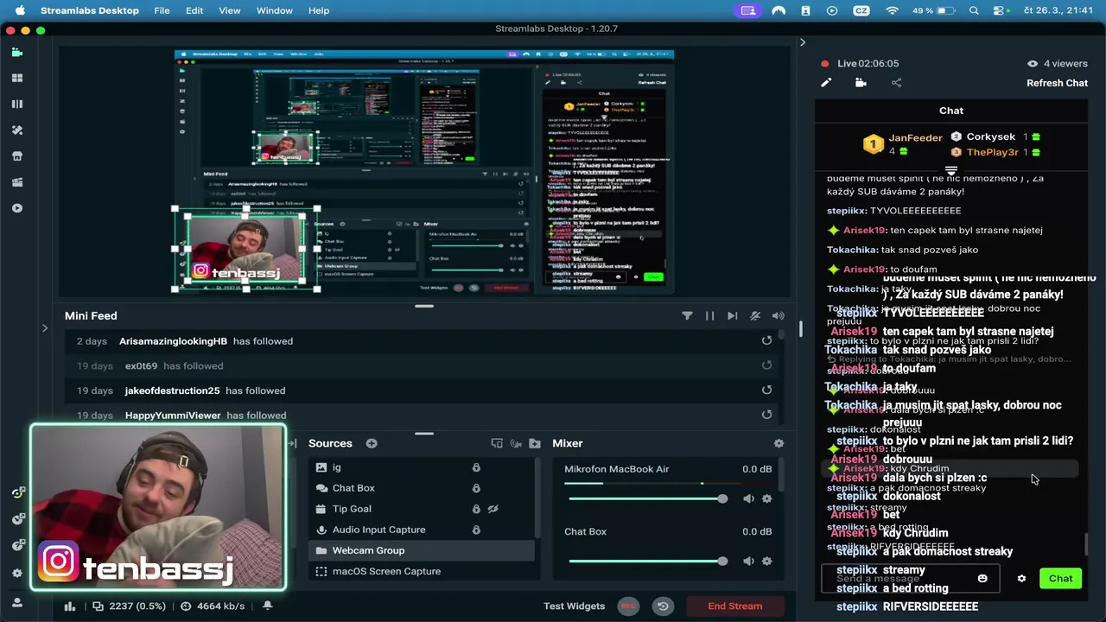Open chat emoji picker

pyautogui.click(x=982, y=579)
